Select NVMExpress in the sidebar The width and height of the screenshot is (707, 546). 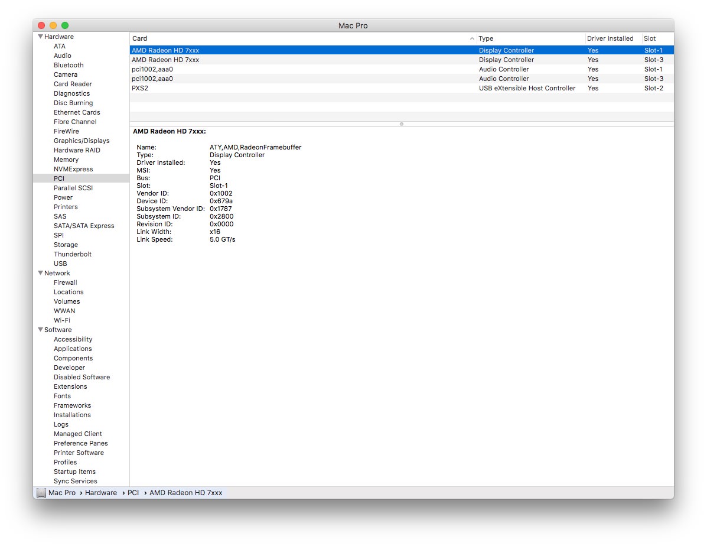[x=73, y=169]
